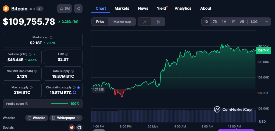This screenshot has width=275, height=131.
Task: Click the Profile score progress bar
Action: tap(60, 104)
